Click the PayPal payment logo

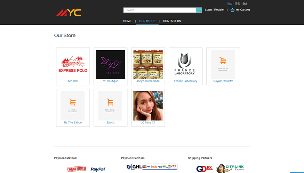coord(98,169)
